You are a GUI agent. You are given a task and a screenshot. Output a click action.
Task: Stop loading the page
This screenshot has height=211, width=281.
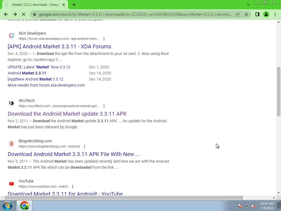24,14
